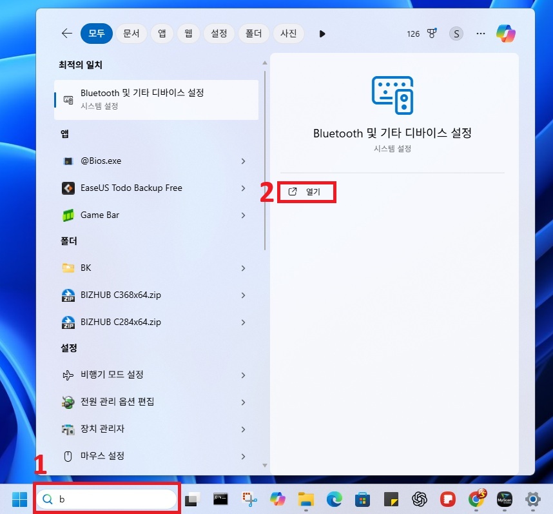Image resolution: width=553 pixels, height=514 pixels.
Task: Click the results list scrollbar thumb
Action: point(264,161)
